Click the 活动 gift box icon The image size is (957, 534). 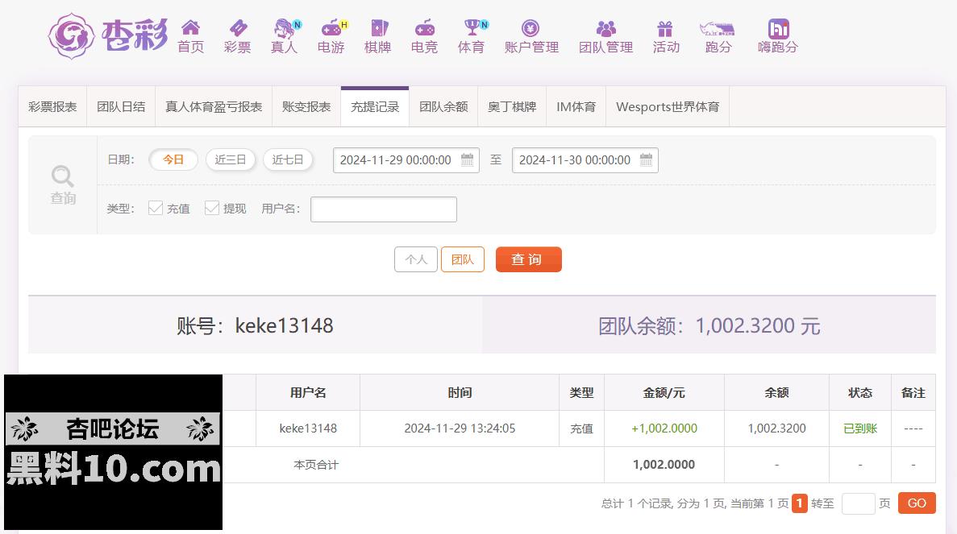pyautogui.click(x=665, y=29)
